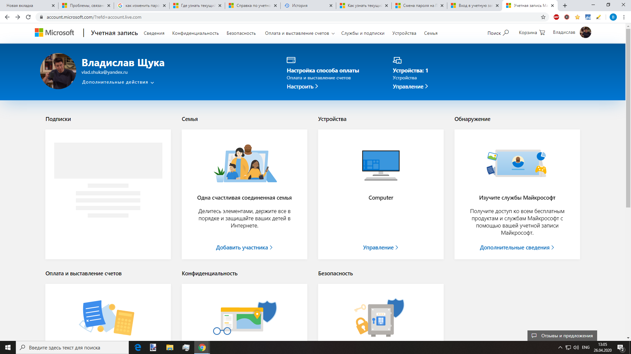Open network status in system tray
Image resolution: width=631 pixels, height=354 pixels.
point(568,347)
